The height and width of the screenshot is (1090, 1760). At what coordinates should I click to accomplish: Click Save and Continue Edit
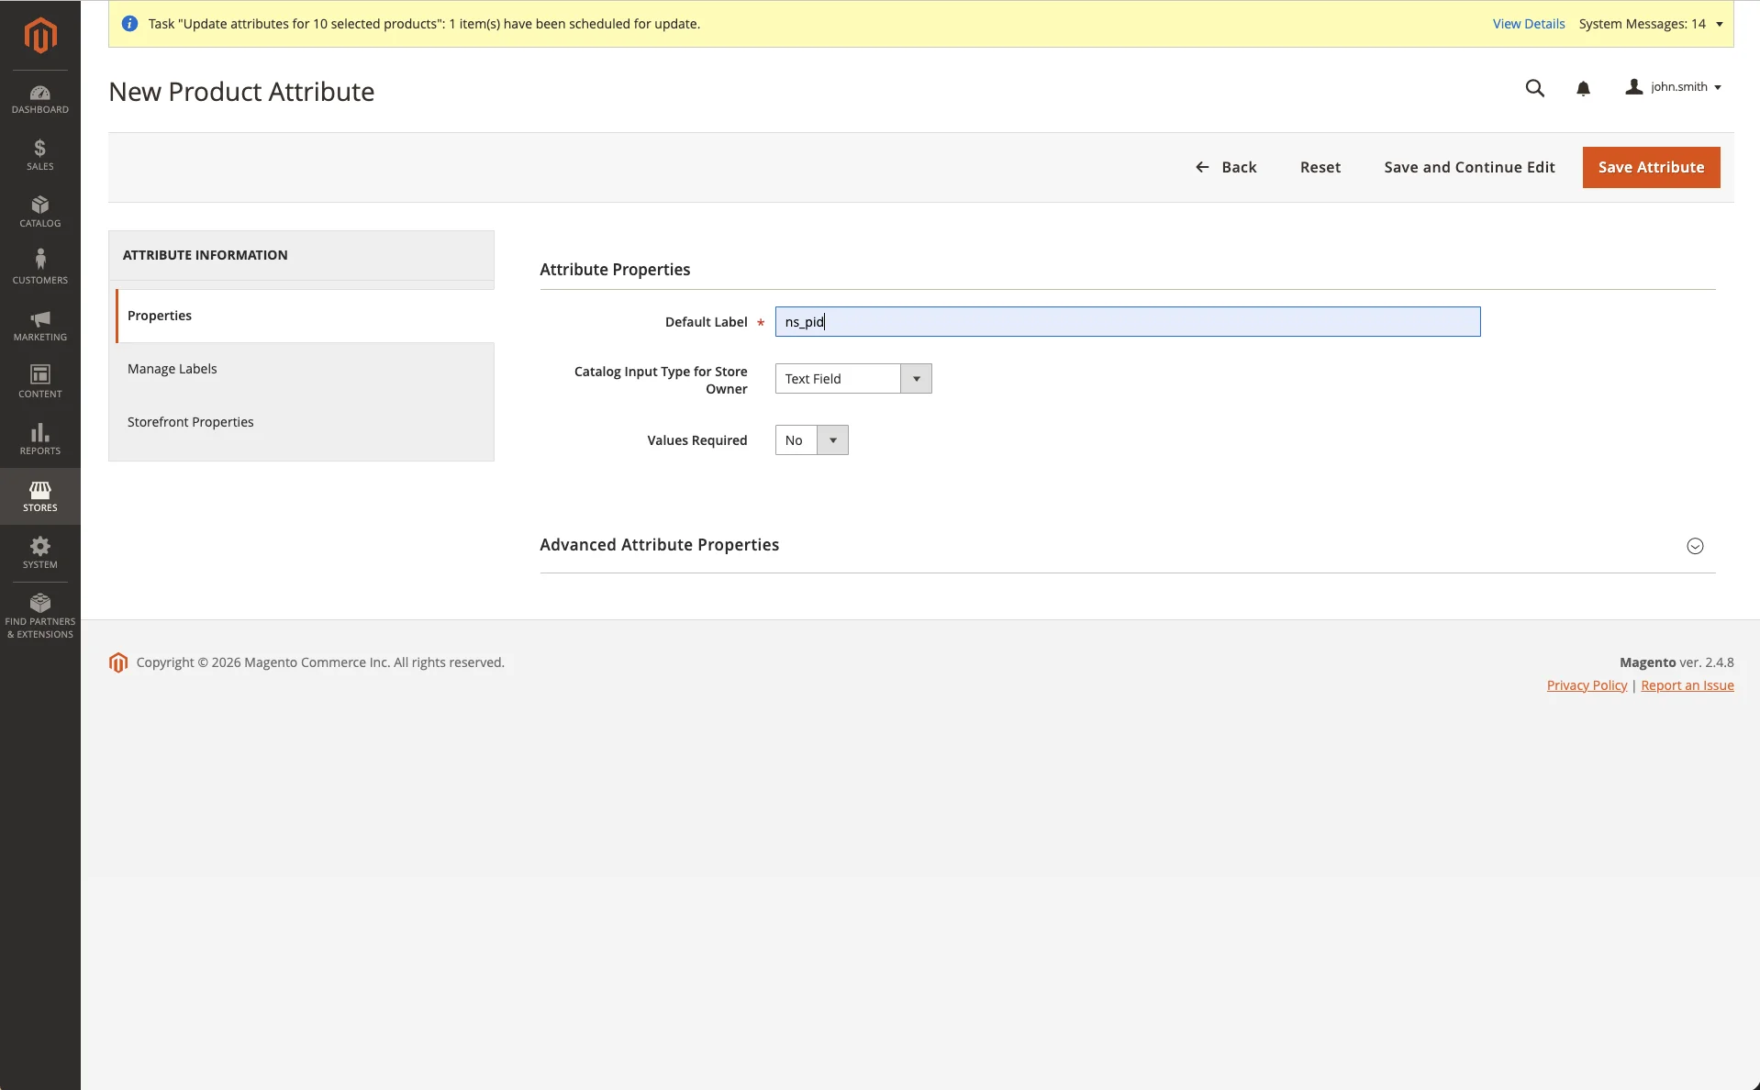coord(1469,167)
